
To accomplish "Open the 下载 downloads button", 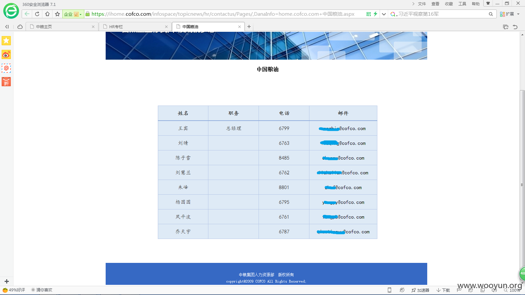I will tap(443, 290).
